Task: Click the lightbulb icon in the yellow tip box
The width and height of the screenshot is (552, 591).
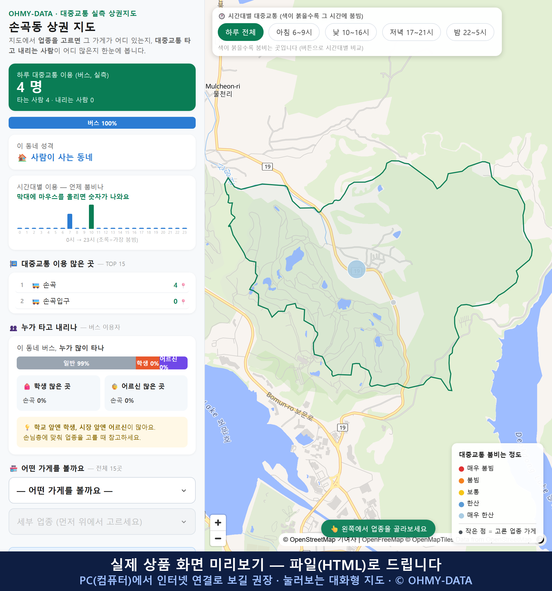Action: pyautogui.click(x=27, y=428)
